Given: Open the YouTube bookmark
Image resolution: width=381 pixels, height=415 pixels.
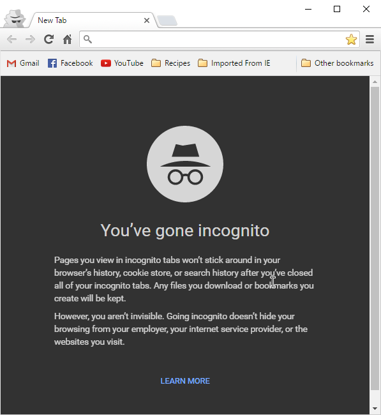Looking at the screenshot, I should [x=122, y=63].
